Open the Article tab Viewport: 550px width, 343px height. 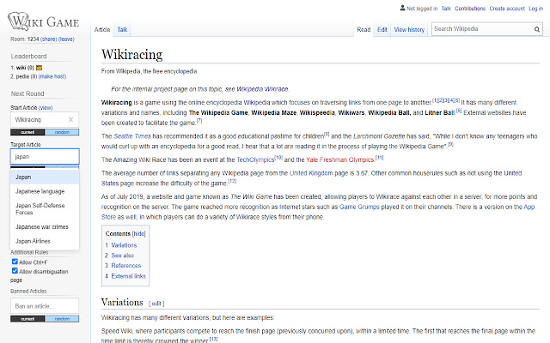pyautogui.click(x=102, y=30)
